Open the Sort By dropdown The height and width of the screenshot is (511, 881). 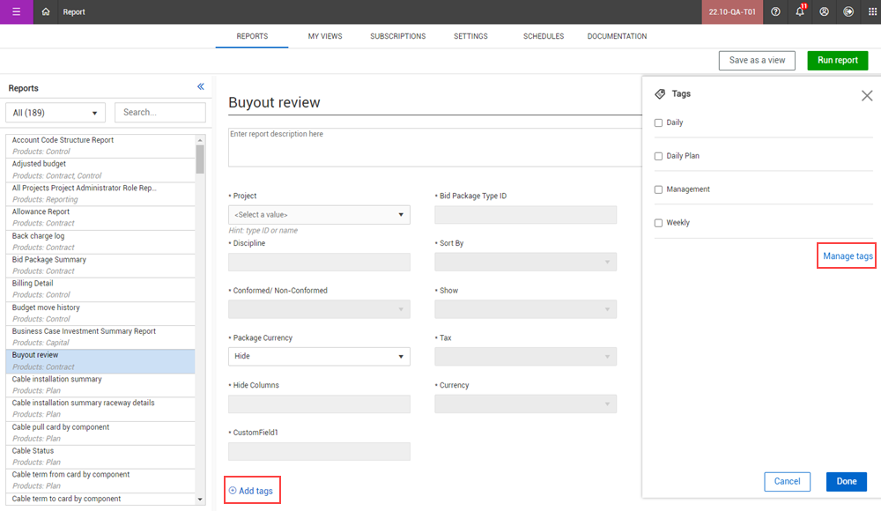click(525, 262)
